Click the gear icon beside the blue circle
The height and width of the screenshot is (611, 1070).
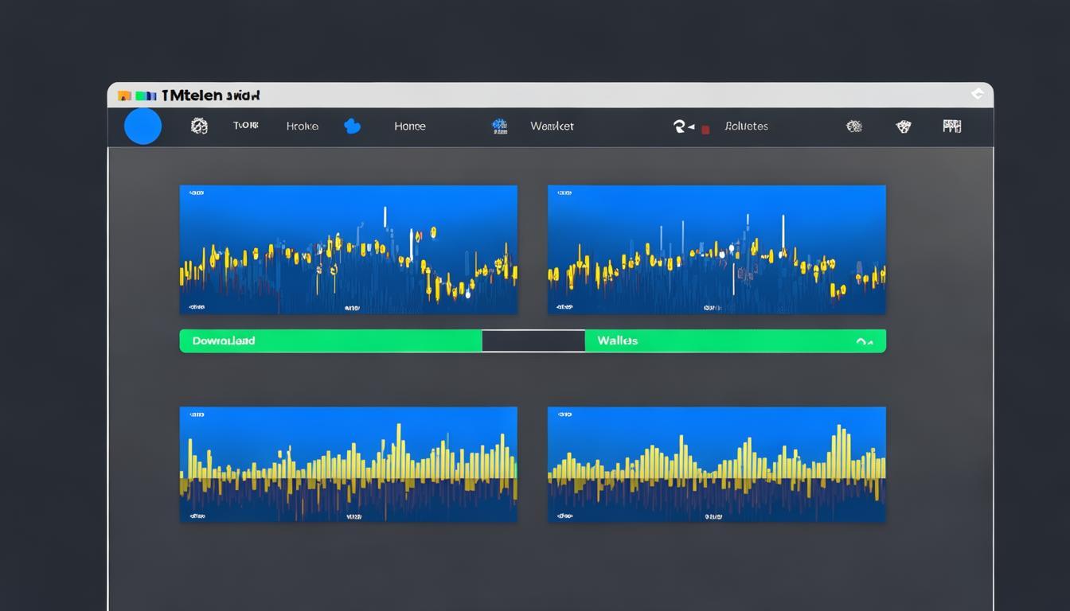click(x=199, y=126)
